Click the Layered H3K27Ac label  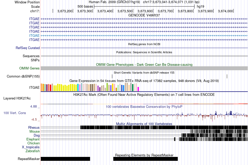pyautogui.click(x=17, y=98)
